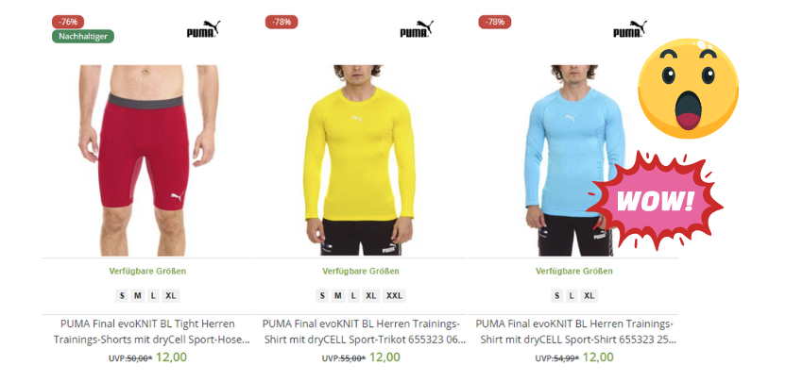Open PUMA Final evoKNIT BL Tight Herren title

[x=148, y=331]
